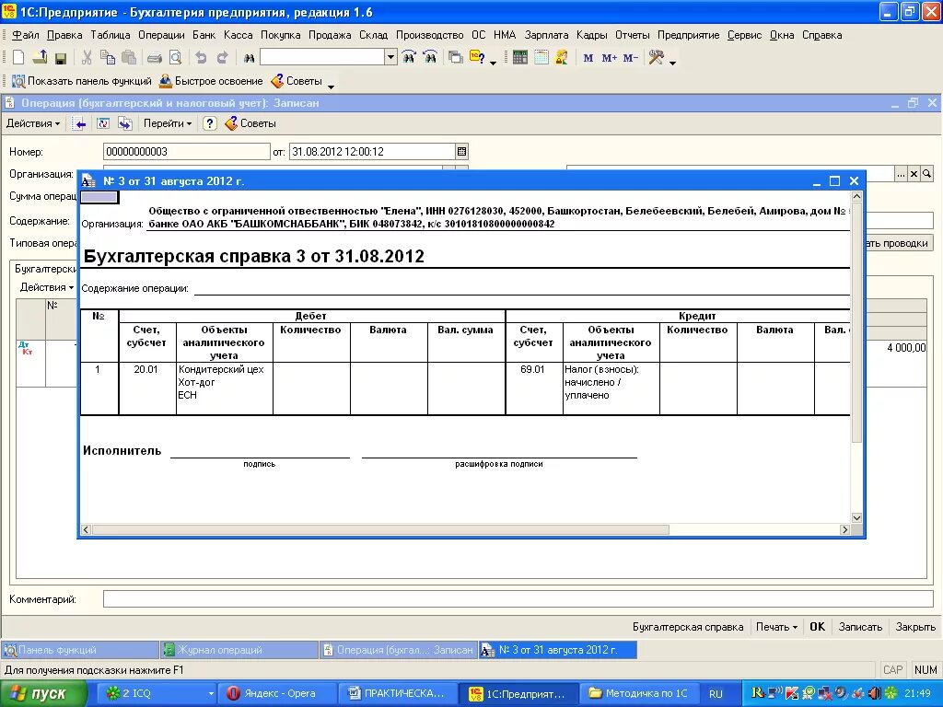
Task: Click the X clear icon at right field
Action: (x=914, y=174)
